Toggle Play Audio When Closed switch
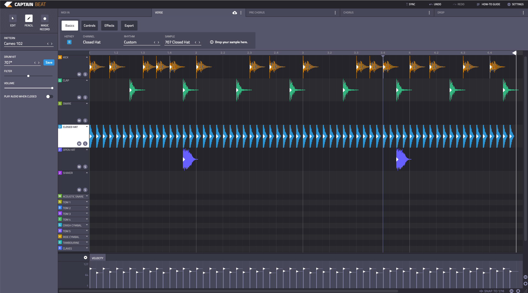The height and width of the screenshot is (293, 528). click(x=50, y=97)
